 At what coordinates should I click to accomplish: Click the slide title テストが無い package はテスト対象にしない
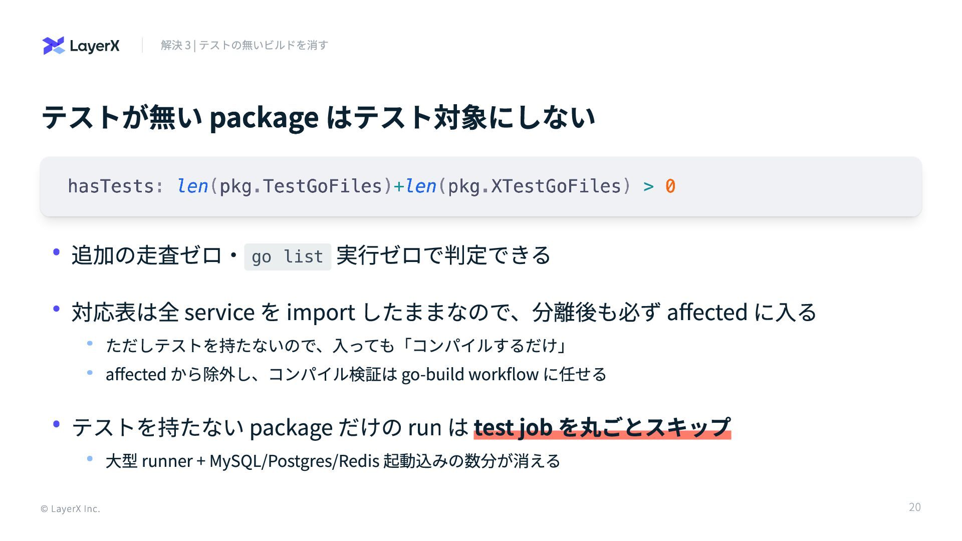coord(319,117)
